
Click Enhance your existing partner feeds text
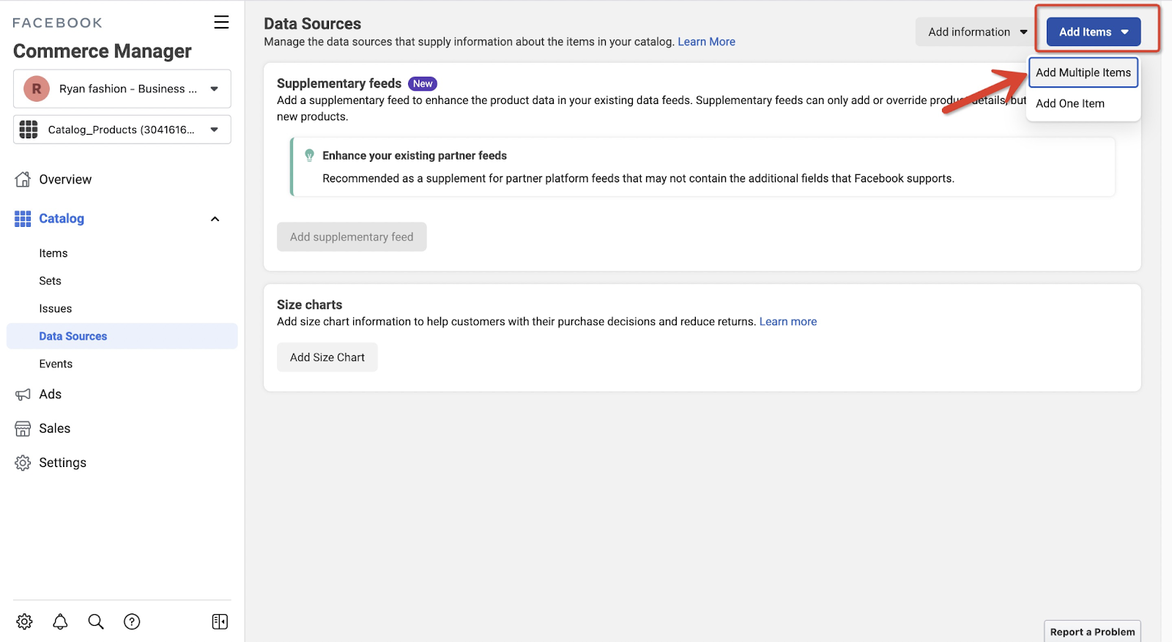pos(415,155)
